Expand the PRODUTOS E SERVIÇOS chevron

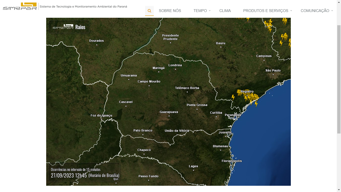click(291, 10)
